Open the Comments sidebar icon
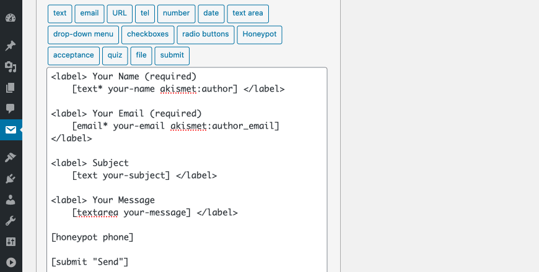This screenshot has width=539, height=272. [11, 109]
